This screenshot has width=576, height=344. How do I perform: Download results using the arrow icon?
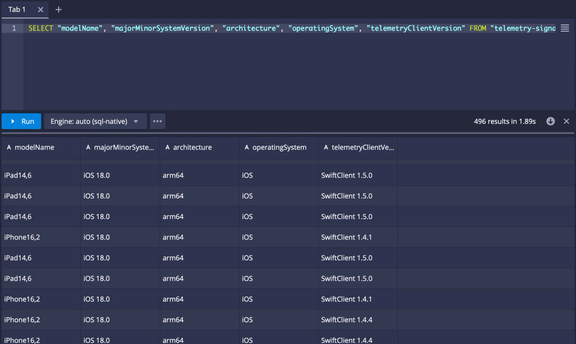click(x=551, y=122)
